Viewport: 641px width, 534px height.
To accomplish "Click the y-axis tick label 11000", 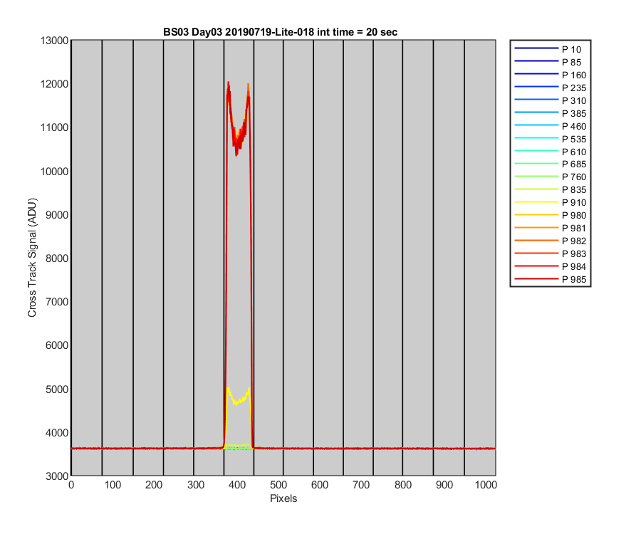I will point(54,127).
